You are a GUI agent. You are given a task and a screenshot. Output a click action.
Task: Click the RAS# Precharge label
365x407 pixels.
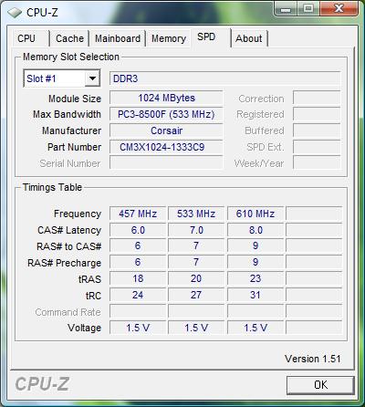click(x=64, y=263)
